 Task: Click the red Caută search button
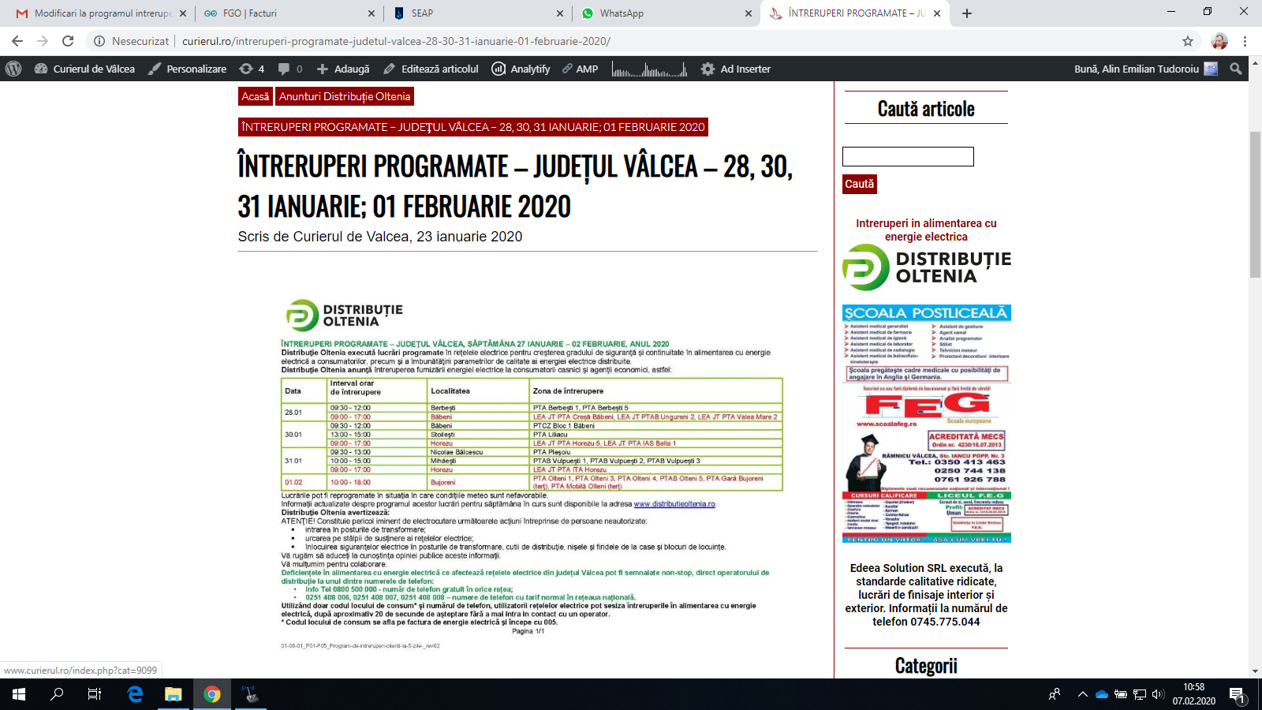860,184
